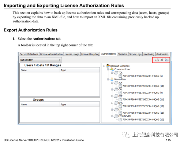Collapse the TOL tree node
The width and height of the screenshot is (184, 143).
[112, 73]
